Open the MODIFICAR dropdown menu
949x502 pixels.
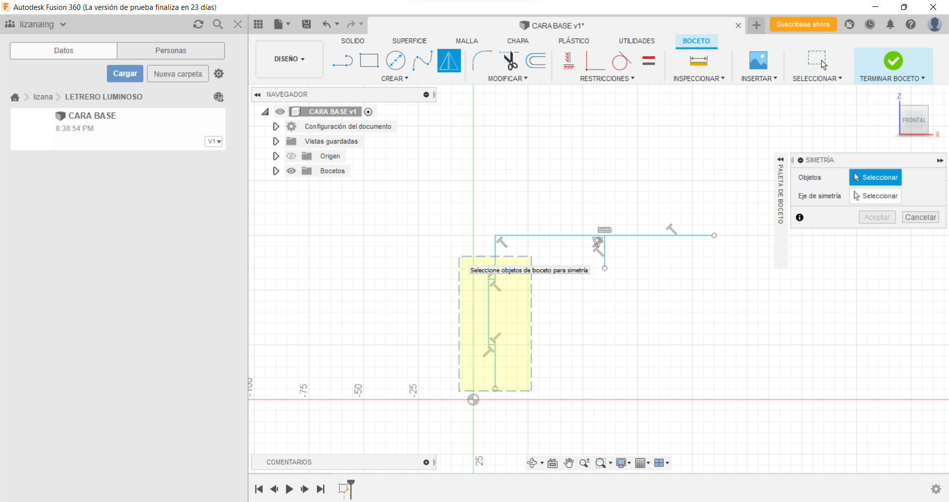pyautogui.click(x=508, y=78)
